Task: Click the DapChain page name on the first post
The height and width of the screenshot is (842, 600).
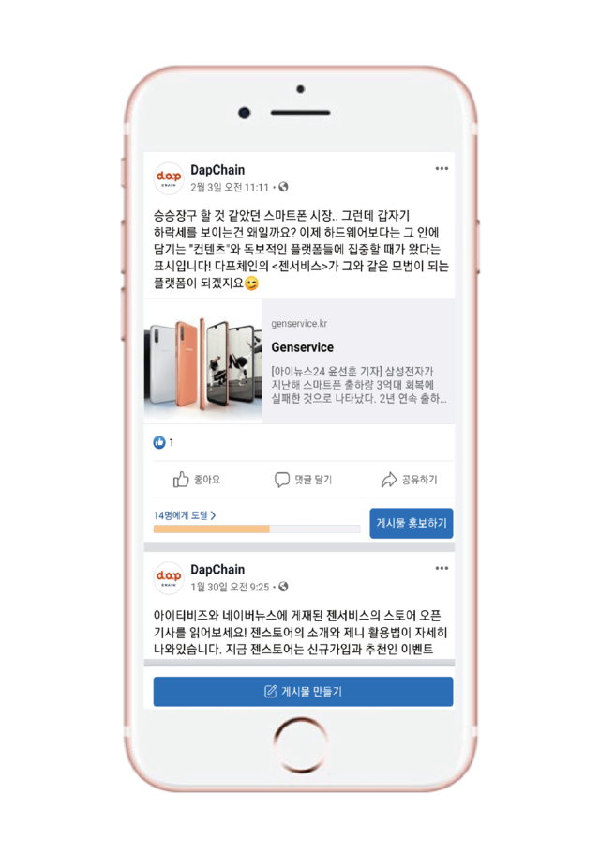Action: [217, 170]
